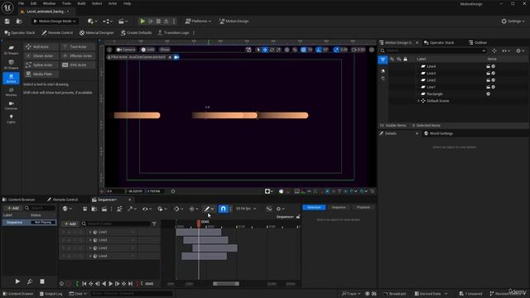Click the Add track button in sequencer
This screenshot has height=298, width=530.
[x=70, y=223]
